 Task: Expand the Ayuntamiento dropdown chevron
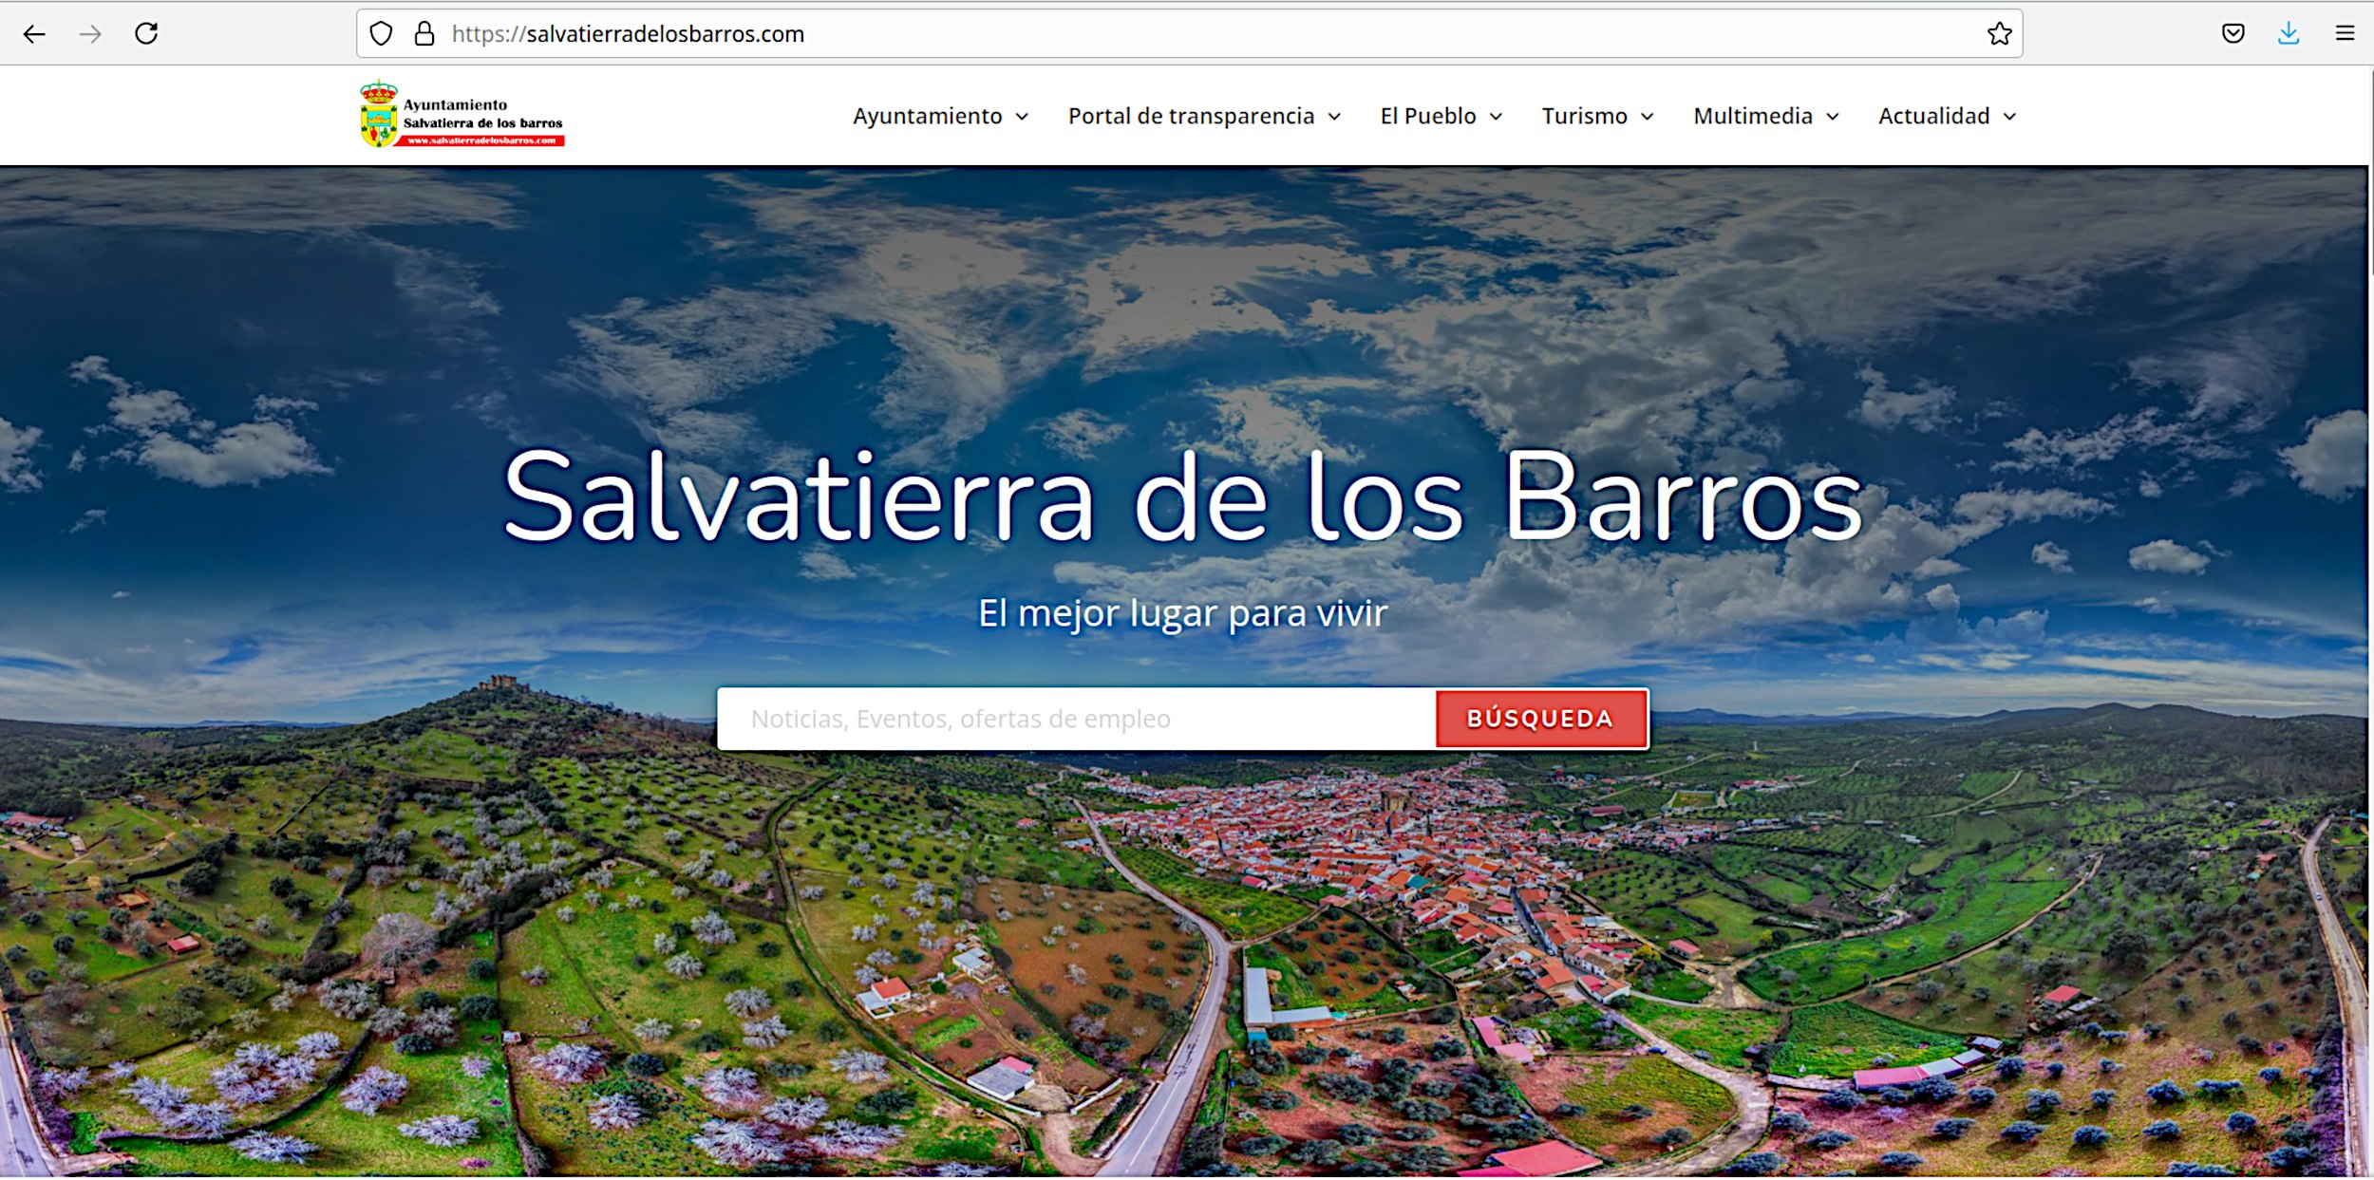point(1023,117)
